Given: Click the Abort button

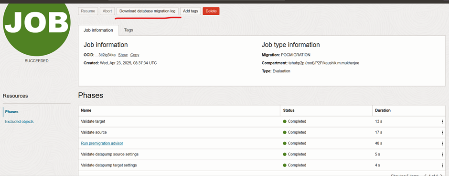Looking at the screenshot, I should pyautogui.click(x=107, y=11).
